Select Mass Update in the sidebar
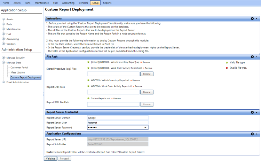Viewport: 261px width, 161px height. pyautogui.click(x=17, y=72)
